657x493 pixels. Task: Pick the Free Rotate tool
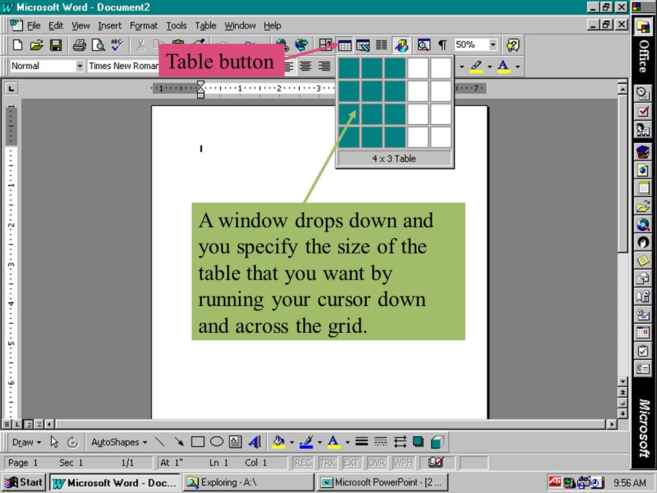click(73, 442)
